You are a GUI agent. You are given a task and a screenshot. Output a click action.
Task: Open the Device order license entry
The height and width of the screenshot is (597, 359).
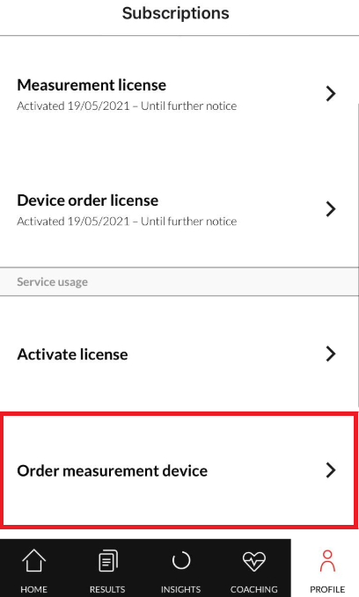(179, 209)
